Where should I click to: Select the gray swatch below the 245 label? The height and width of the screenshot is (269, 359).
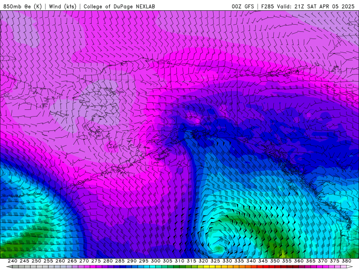click(x=22, y=267)
